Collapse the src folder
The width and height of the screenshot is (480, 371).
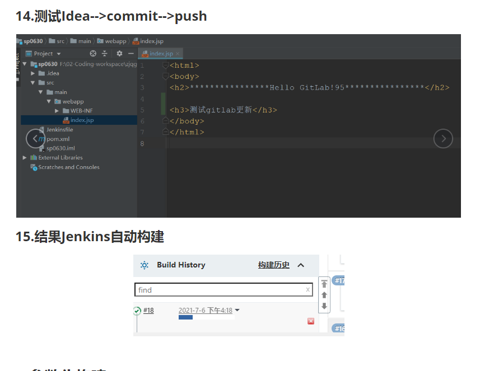pos(32,83)
